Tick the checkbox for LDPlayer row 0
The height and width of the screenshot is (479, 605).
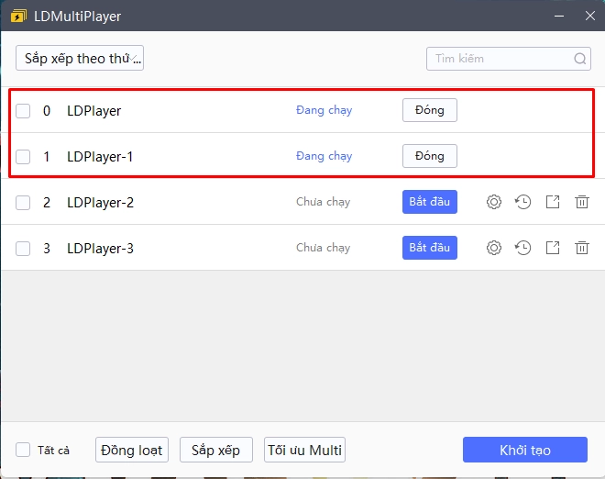pyautogui.click(x=23, y=111)
